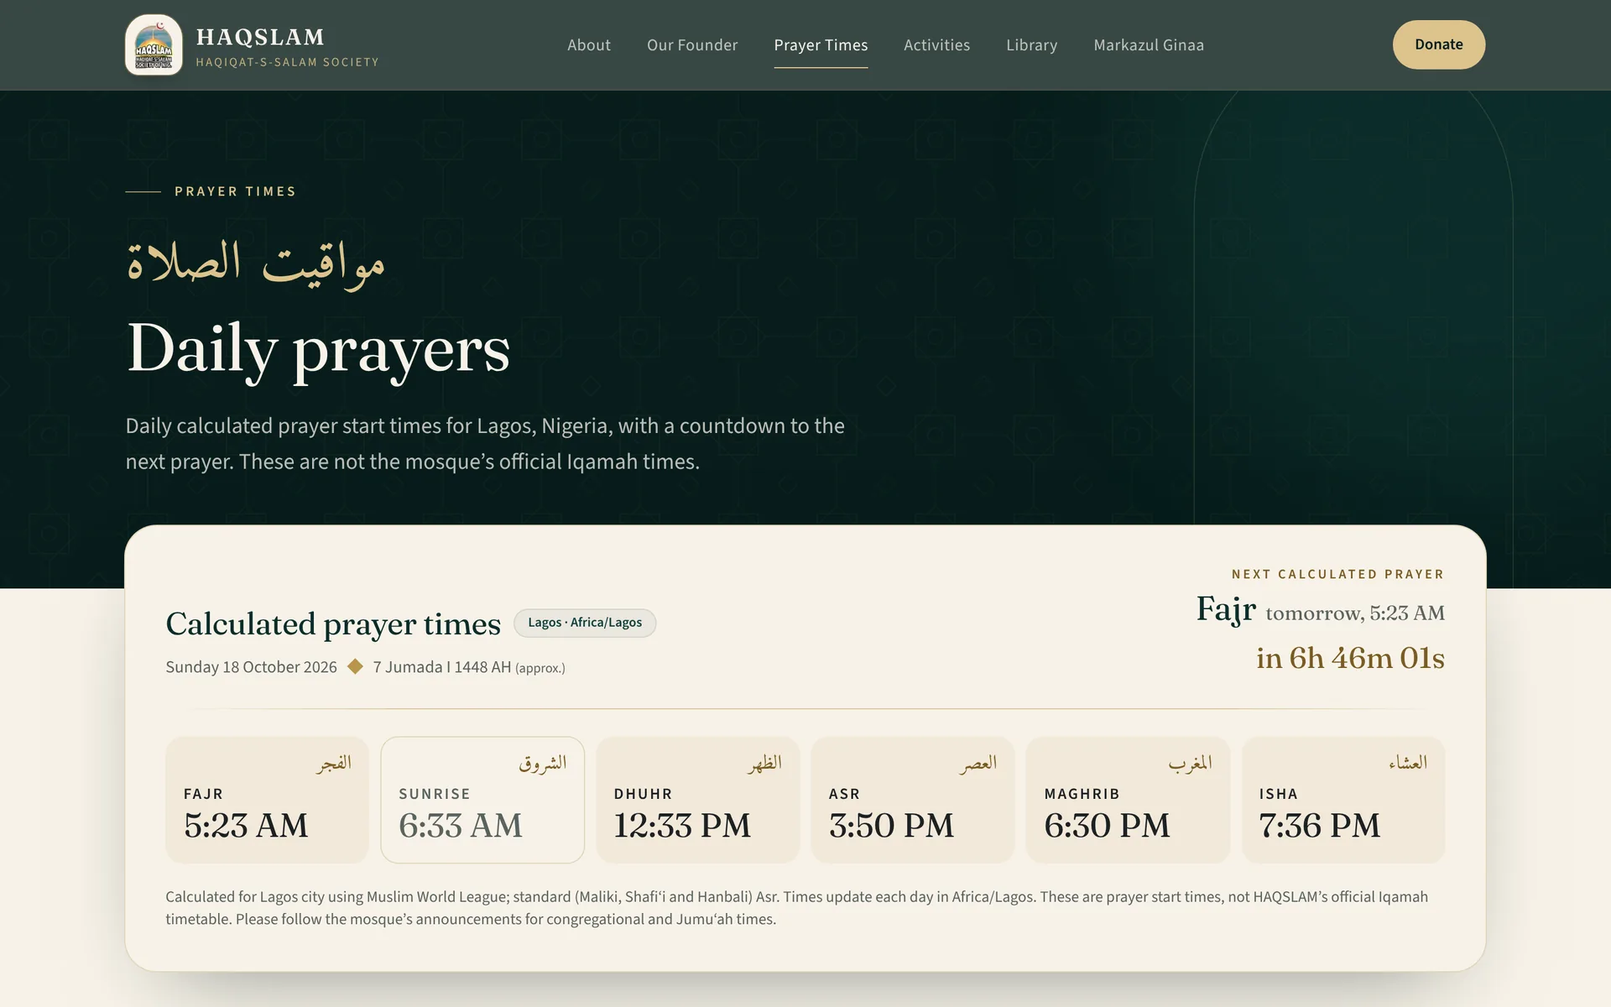Click the Donate button
Image resolution: width=1611 pixels, height=1007 pixels.
(1439, 44)
